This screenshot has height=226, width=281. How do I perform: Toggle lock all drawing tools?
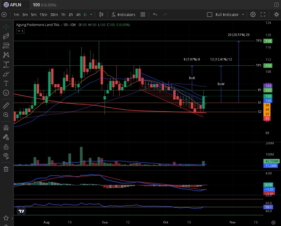tap(6, 146)
